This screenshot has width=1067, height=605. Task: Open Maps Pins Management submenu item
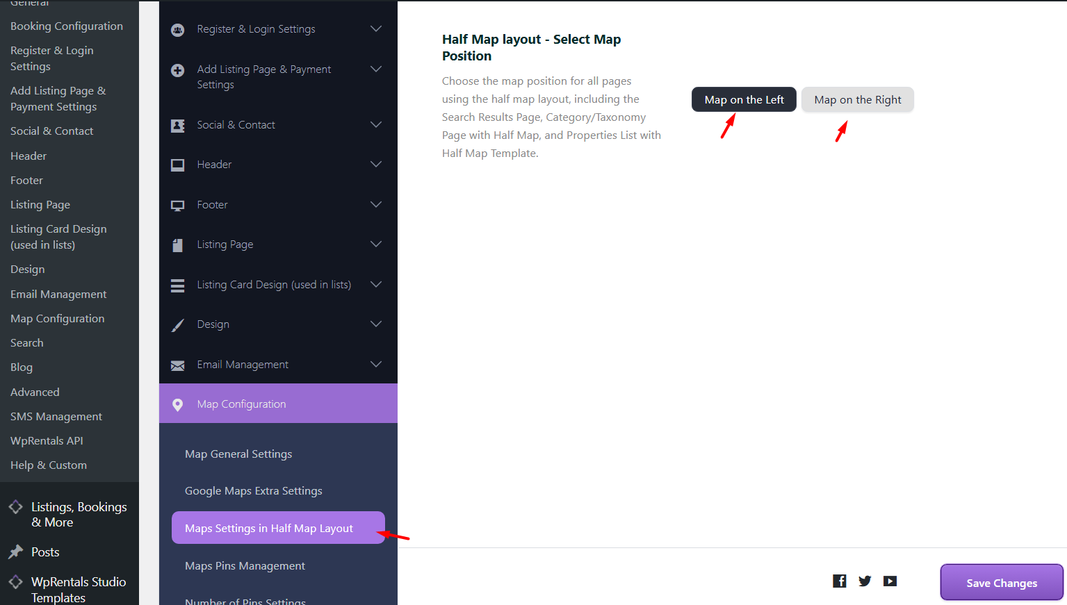pos(245,566)
